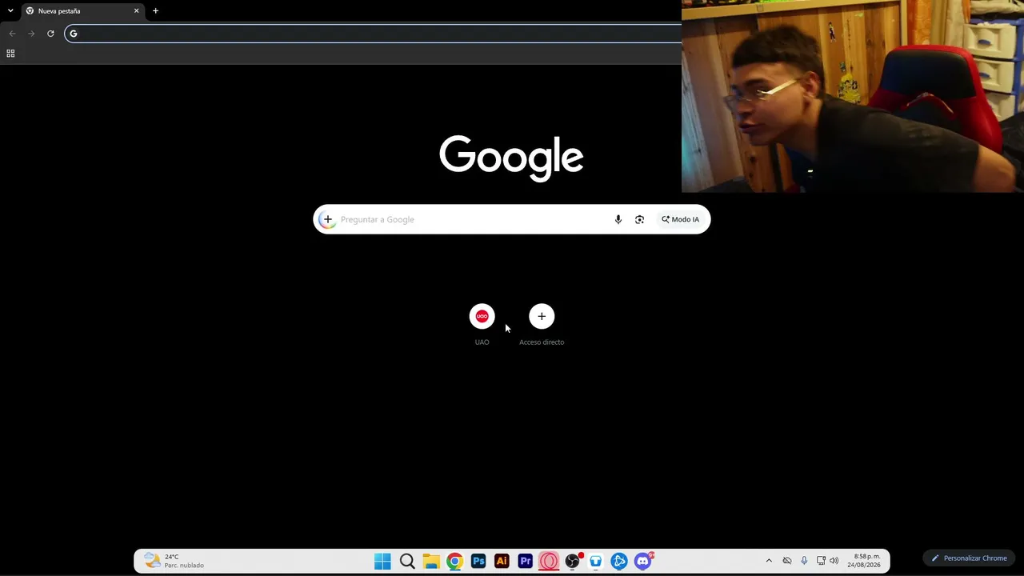Open Opera GX from taskbar
The width and height of the screenshot is (1024, 576).
click(549, 562)
